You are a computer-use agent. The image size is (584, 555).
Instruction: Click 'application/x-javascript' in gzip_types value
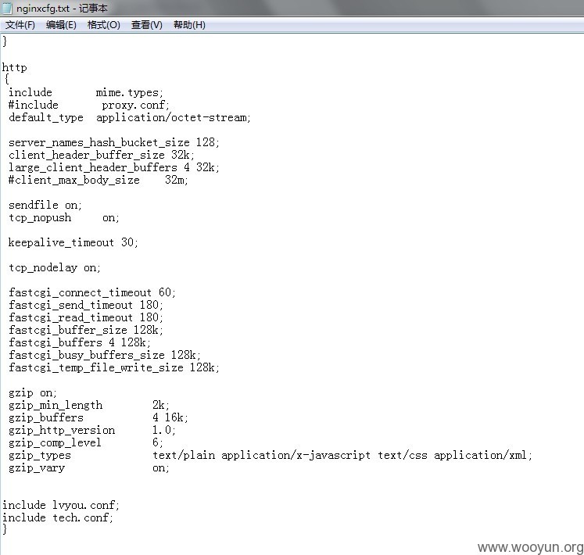(x=296, y=455)
